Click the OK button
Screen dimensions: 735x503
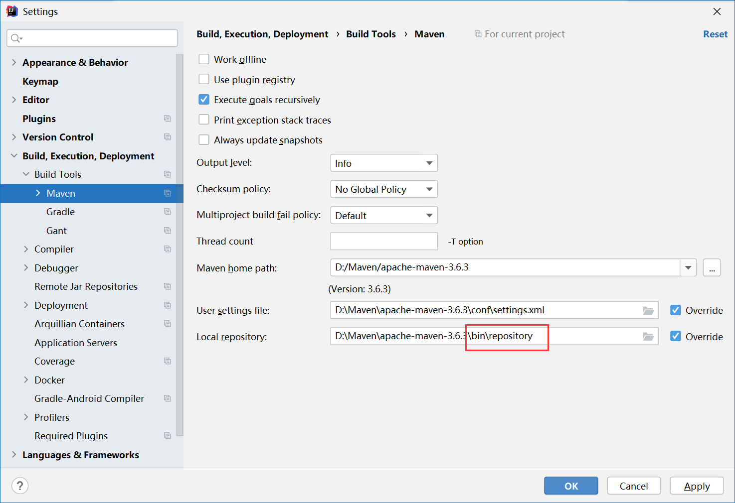(x=571, y=486)
